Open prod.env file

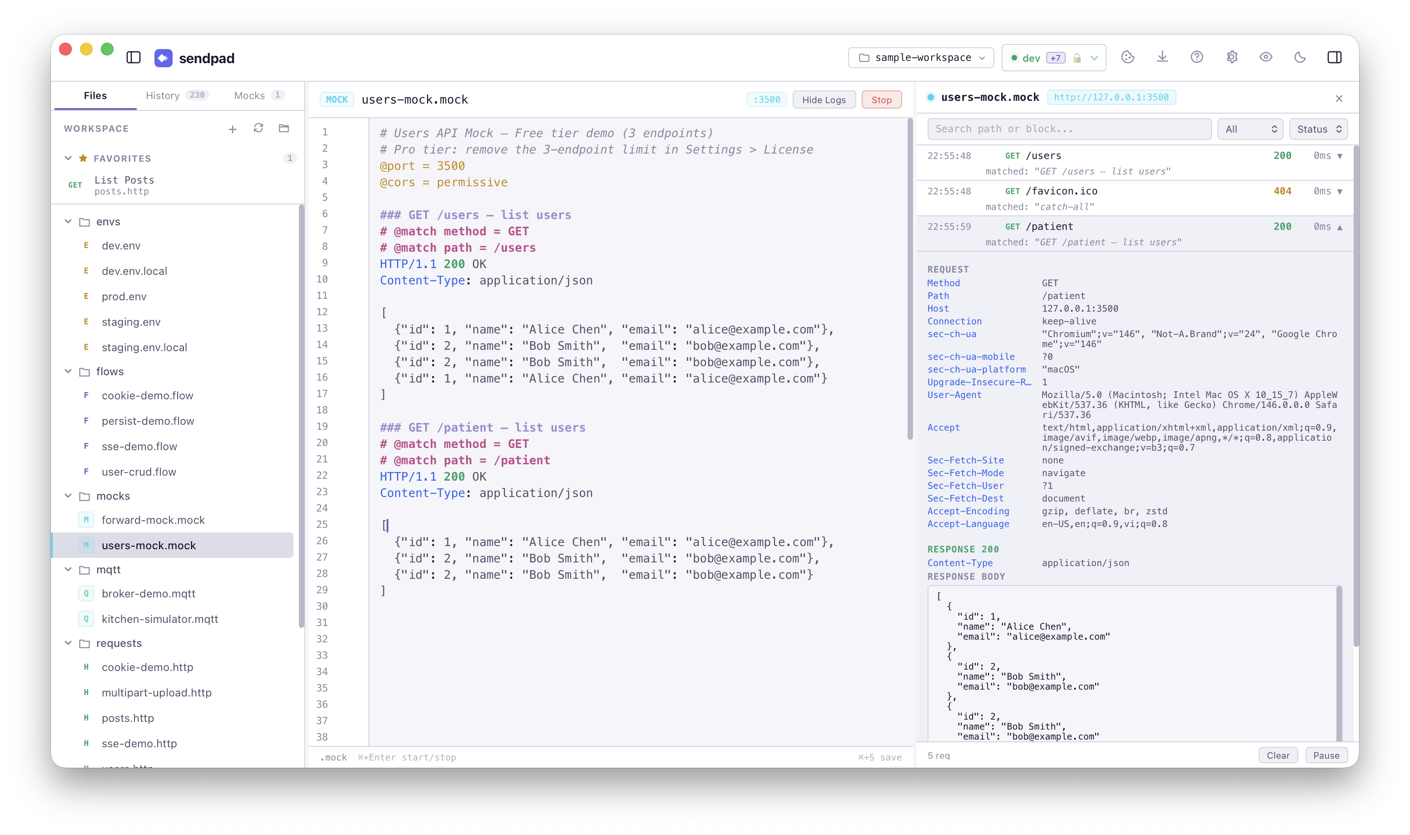tap(124, 296)
